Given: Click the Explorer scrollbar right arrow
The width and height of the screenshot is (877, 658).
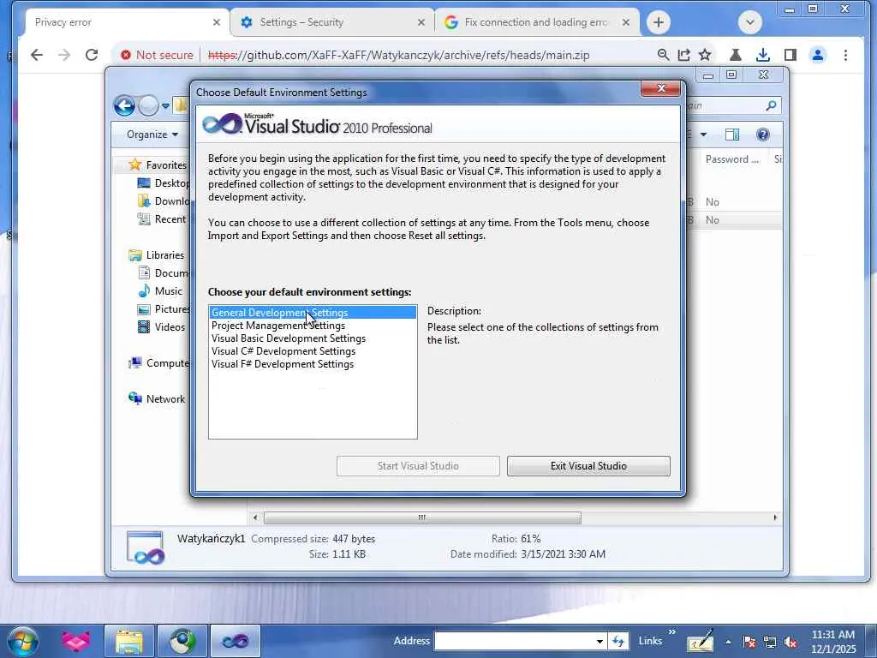Looking at the screenshot, I should [774, 517].
